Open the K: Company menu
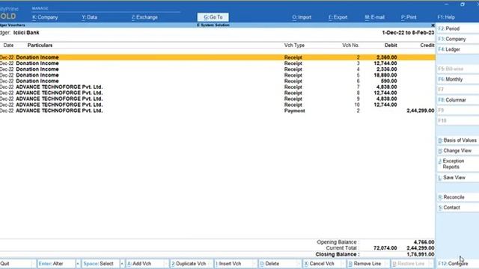 tap(45, 17)
